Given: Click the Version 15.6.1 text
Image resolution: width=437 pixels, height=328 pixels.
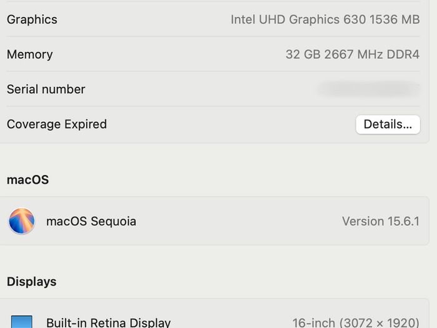Looking at the screenshot, I should (381, 221).
